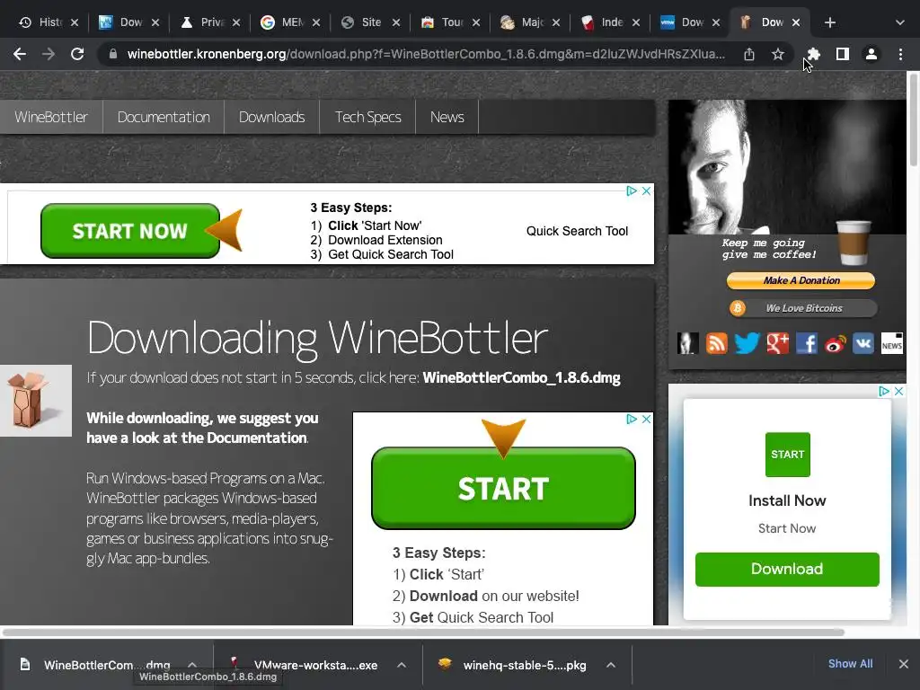
Task: Click the green START NOW ad button
Action: 130,231
